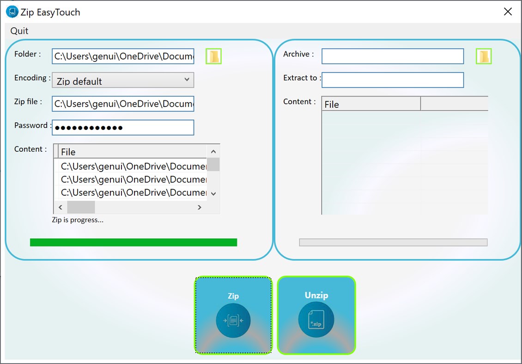Open the Encoding dropdown arrow
The width and height of the screenshot is (522, 364).
(188, 80)
